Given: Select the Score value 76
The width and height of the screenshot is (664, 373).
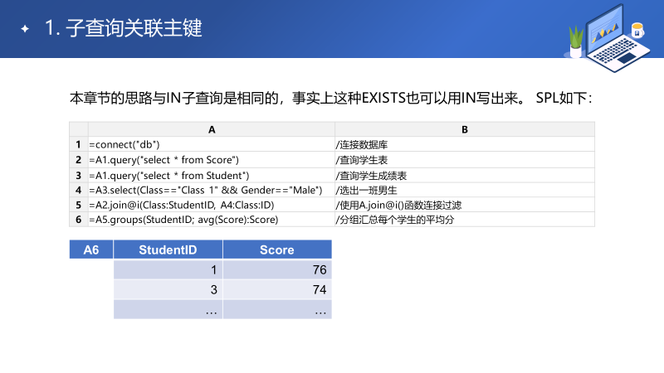Looking at the screenshot, I should click(277, 270).
